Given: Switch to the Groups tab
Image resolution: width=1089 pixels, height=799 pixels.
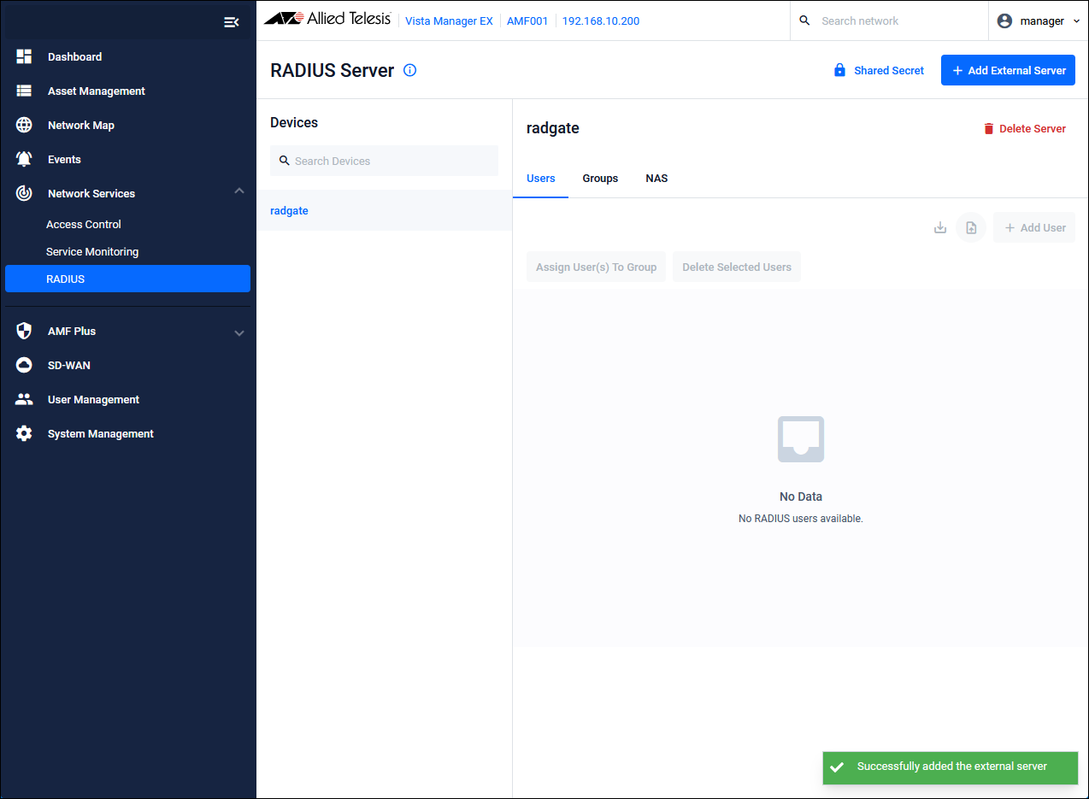Looking at the screenshot, I should [x=600, y=179].
